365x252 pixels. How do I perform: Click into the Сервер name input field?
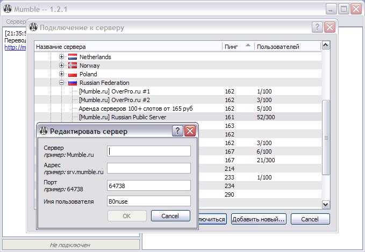[x=149, y=151]
